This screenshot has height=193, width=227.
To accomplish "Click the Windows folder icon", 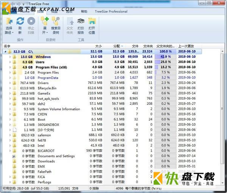I will (x=14, y=57).
